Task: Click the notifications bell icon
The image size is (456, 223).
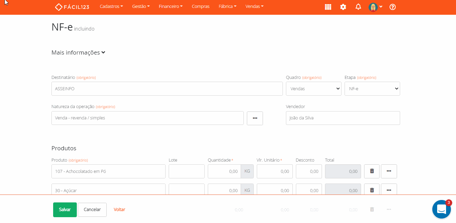Action: click(358, 7)
